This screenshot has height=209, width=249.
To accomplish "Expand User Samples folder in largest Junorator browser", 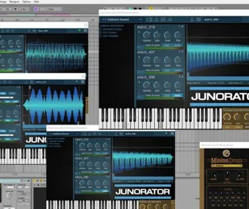I will (x=111, y=36).
